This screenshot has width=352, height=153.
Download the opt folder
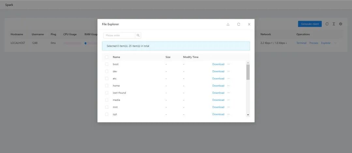pyautogui.click(x=218, y=114)
